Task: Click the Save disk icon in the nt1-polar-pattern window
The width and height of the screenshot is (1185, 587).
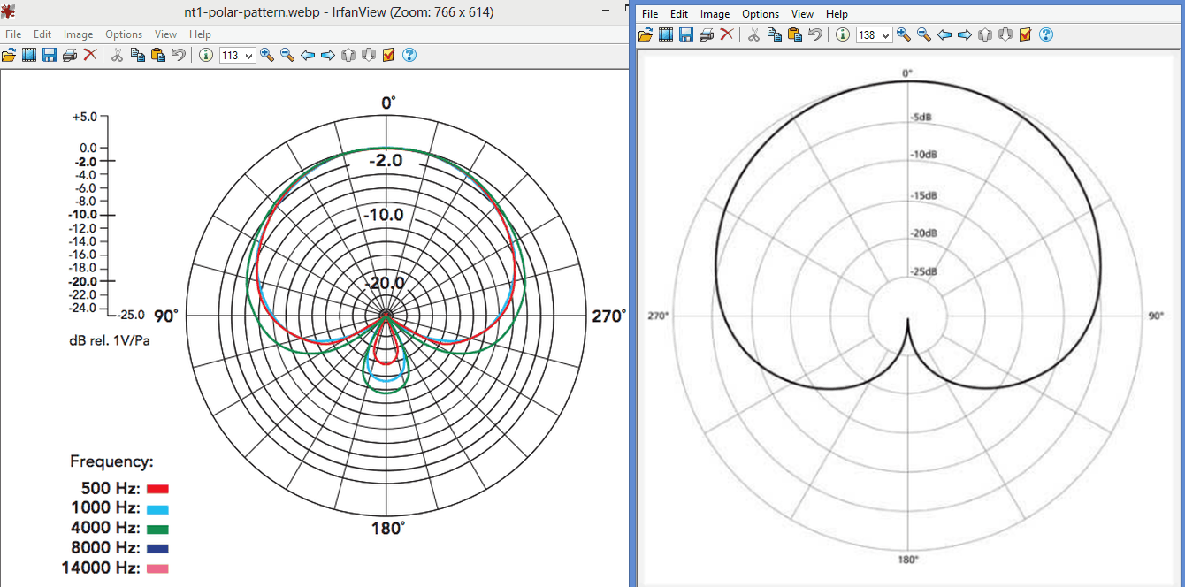Action: (50, 55)
